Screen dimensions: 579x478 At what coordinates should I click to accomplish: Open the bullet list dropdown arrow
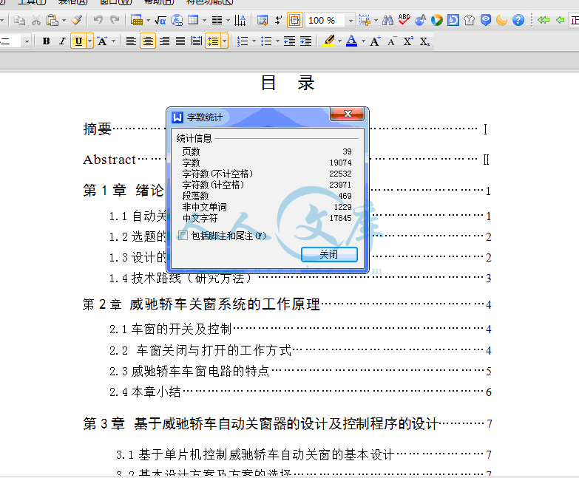click(277, 41)
